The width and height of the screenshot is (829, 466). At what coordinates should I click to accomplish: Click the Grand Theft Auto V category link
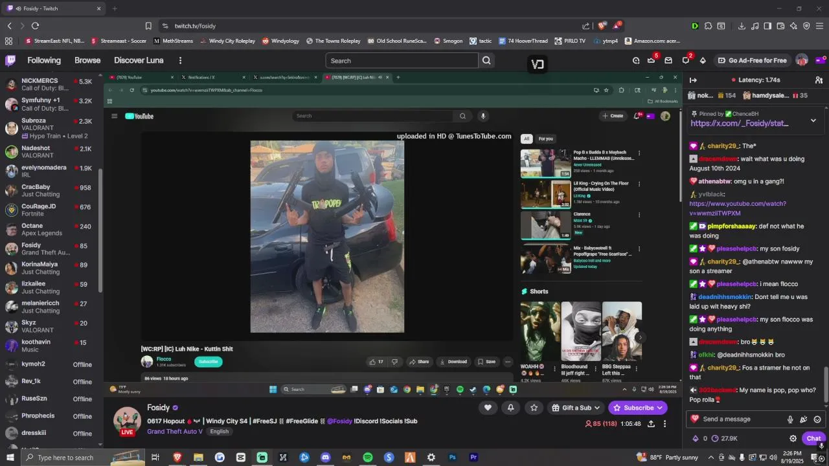tap(175, 432)
